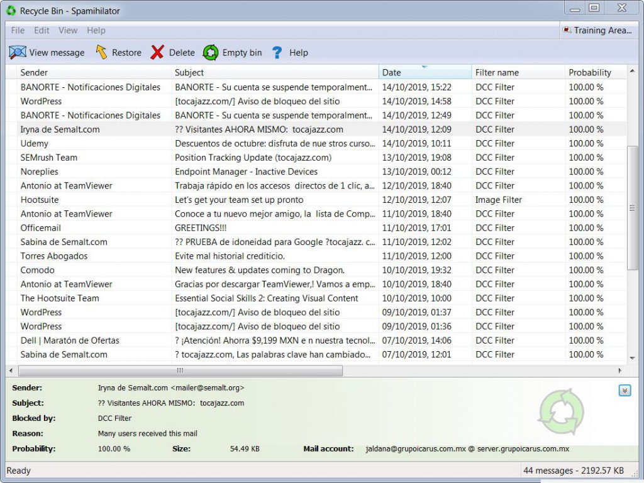This screenshot has width=644, height=483.
Task: Open the File menu
Action: point(18,30)
